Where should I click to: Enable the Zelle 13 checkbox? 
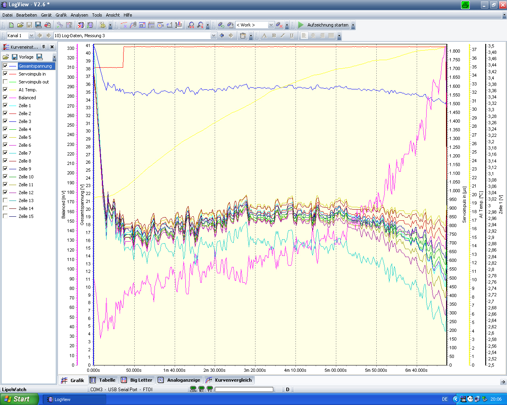(x=5, y=201)
